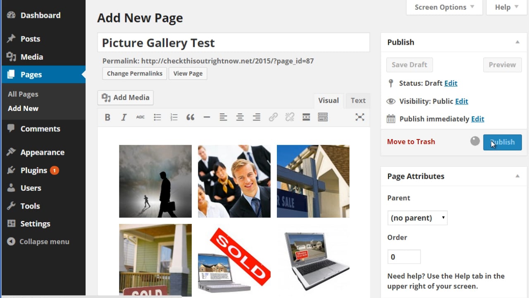Viewport: 529px width, 298px height.
Task: Apply italic formatting in the editor
Action: 124,117
